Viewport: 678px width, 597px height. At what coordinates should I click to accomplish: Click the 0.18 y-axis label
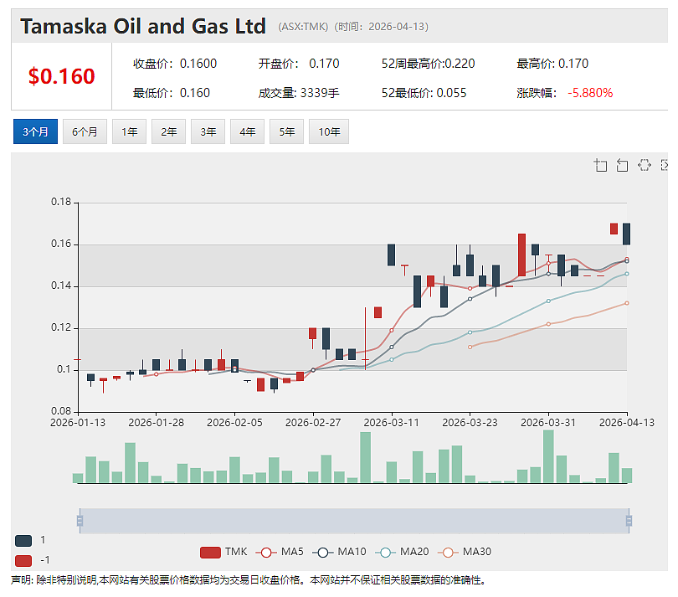click(x=61, y=202)
